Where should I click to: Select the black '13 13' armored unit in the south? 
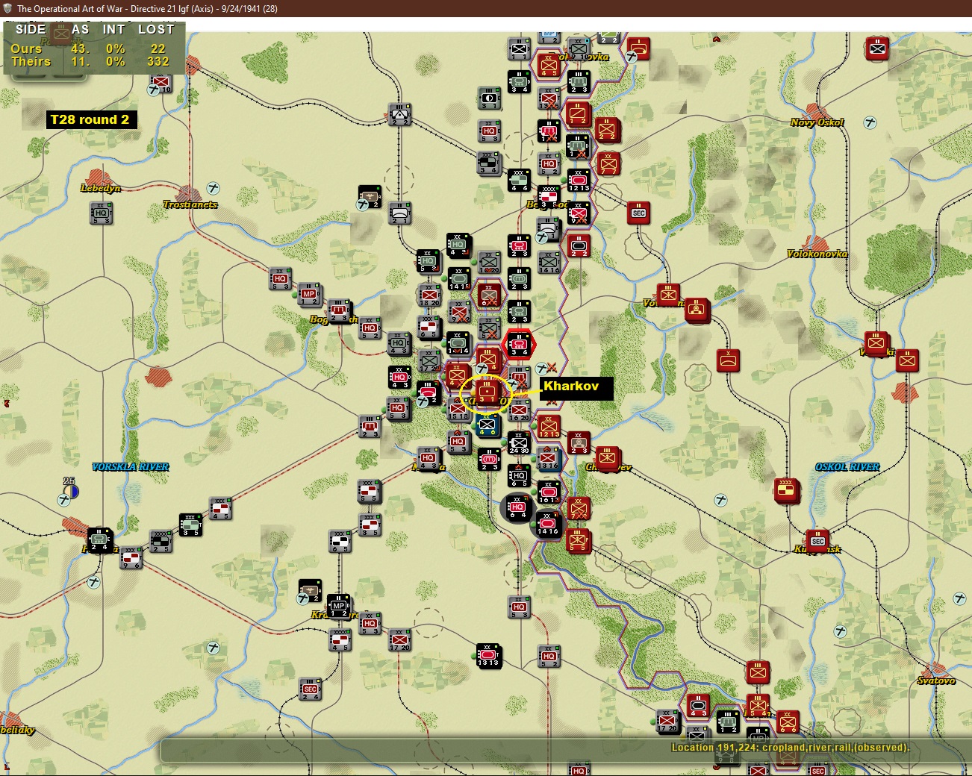pyautogui.click(x=488, y=655)
